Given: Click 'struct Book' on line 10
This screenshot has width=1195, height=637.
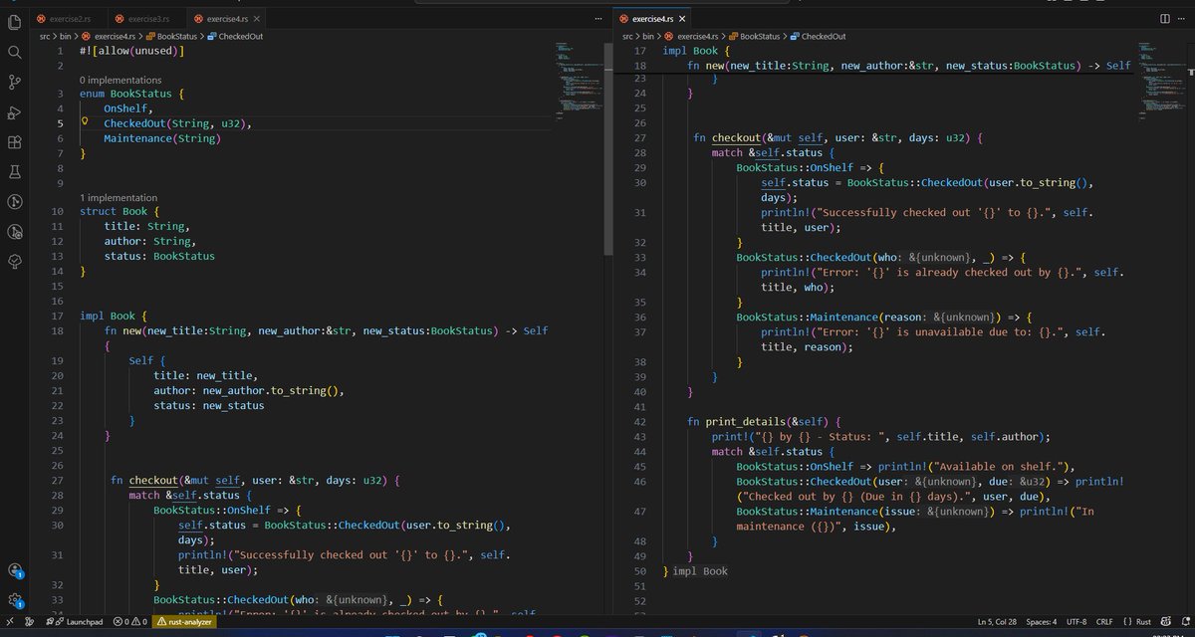Looking at the screenshot, I should point(114,211).
